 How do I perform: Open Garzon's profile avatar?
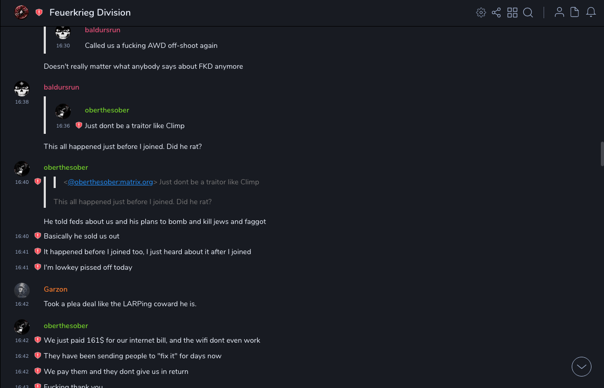(x=22, y=290)
